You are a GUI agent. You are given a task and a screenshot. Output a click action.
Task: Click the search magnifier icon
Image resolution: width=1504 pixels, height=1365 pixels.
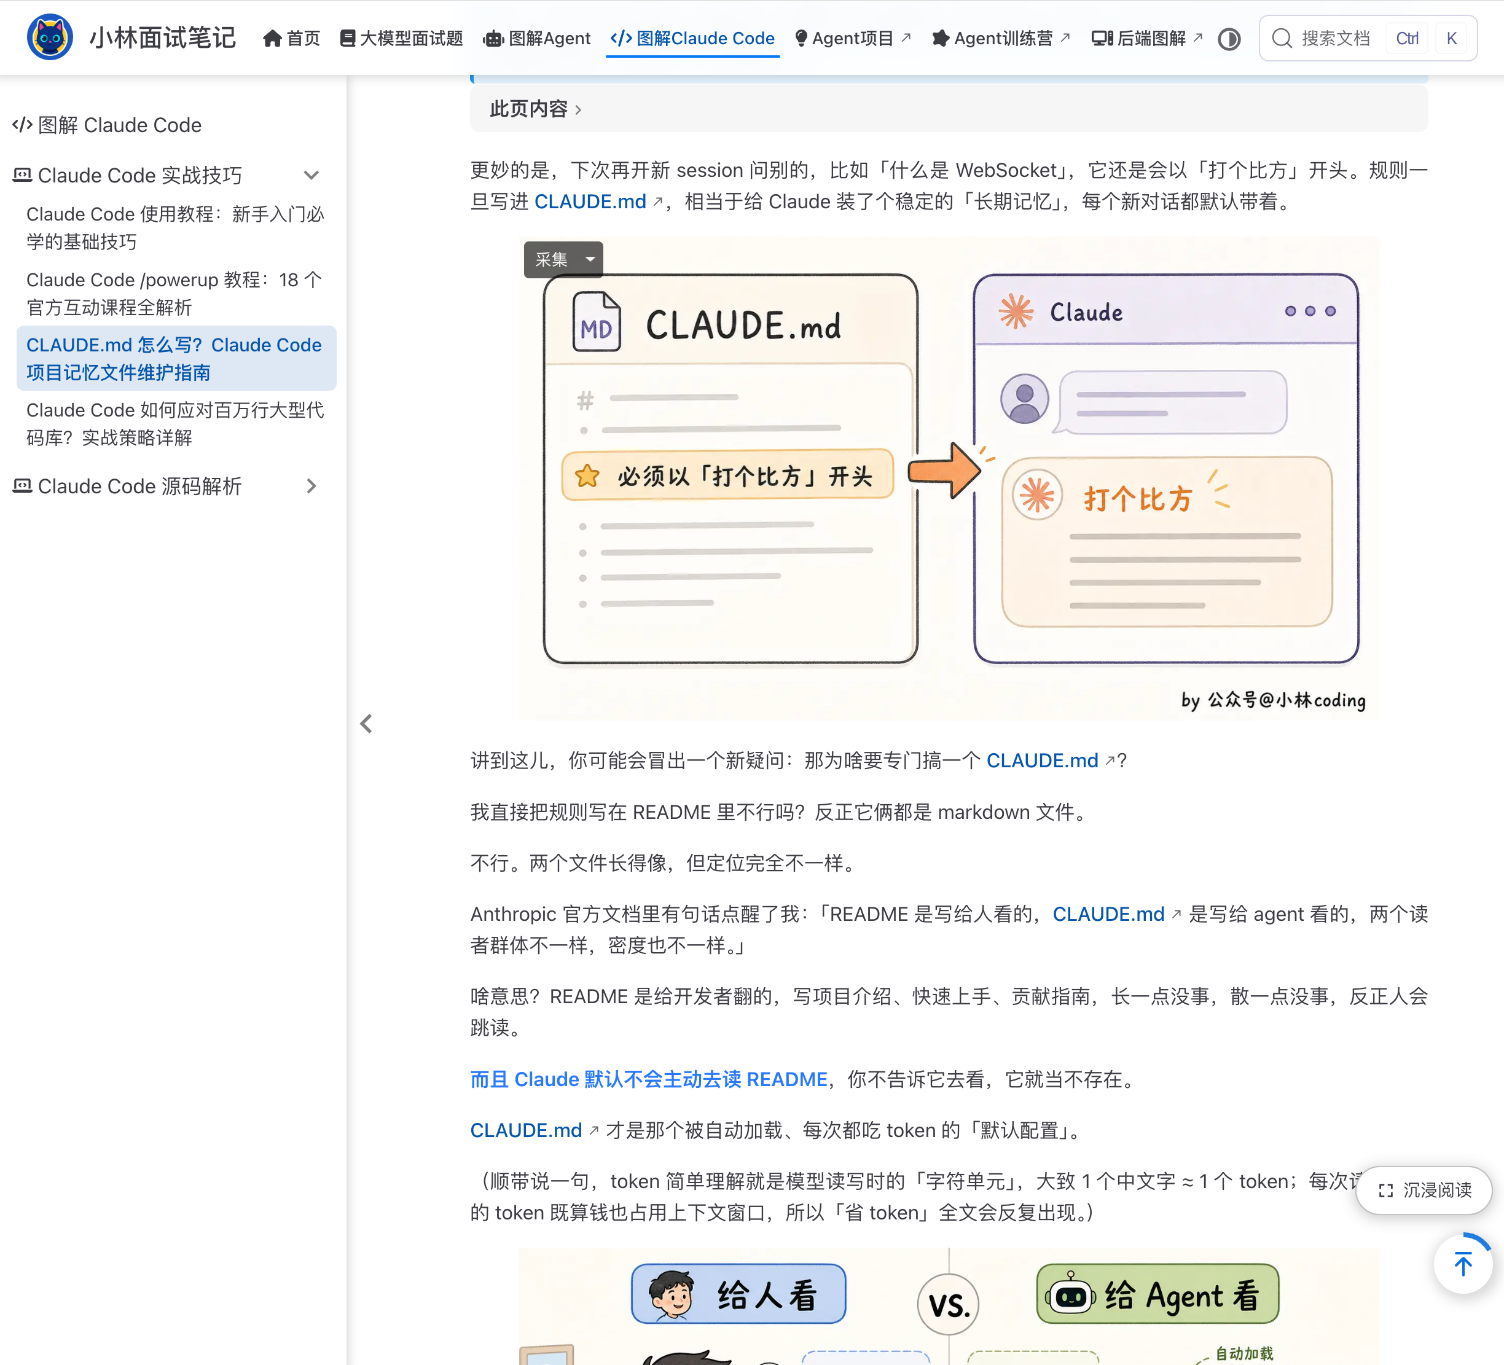click(x=1282, y=38)
